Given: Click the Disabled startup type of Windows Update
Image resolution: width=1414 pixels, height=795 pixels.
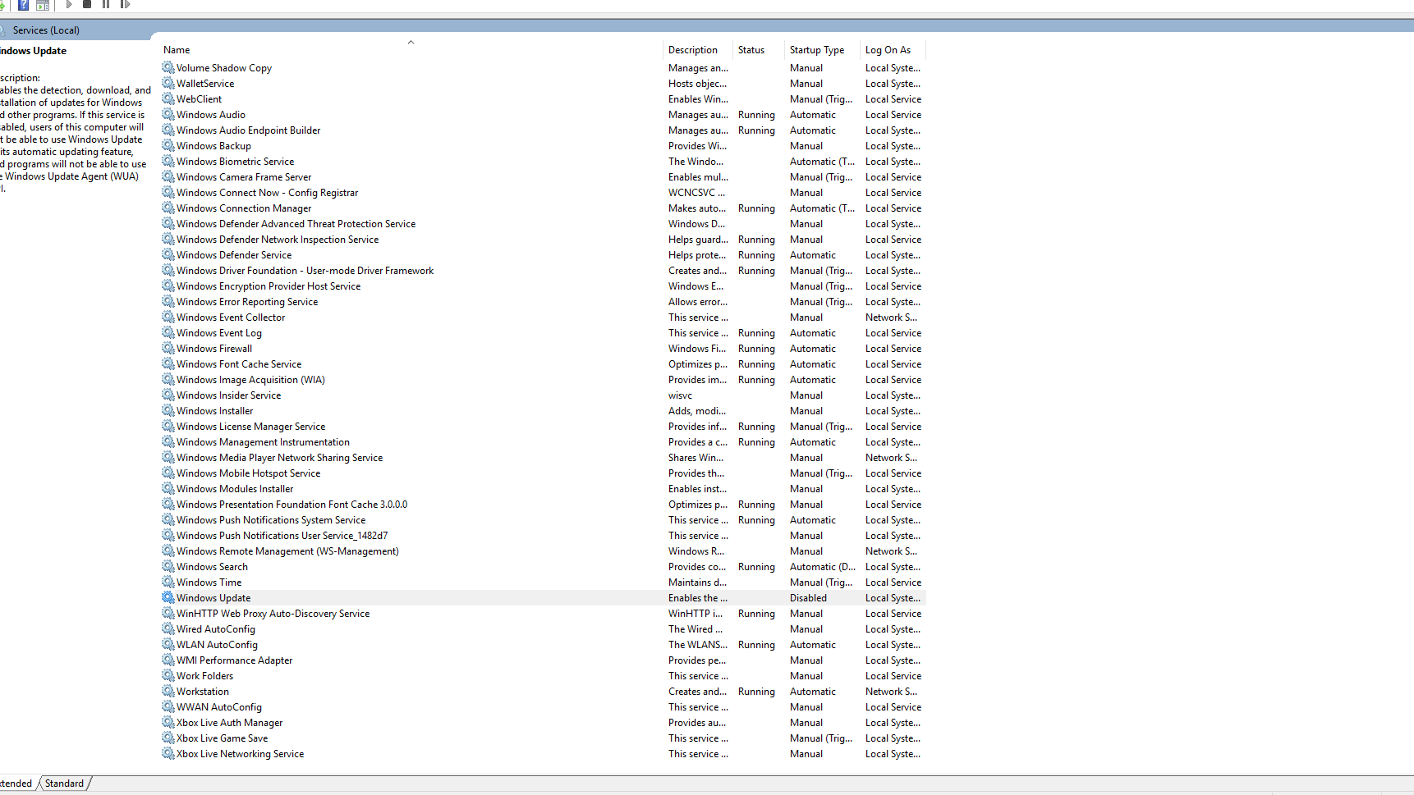Looking at the screenshot, I should (x=808, y=598).
